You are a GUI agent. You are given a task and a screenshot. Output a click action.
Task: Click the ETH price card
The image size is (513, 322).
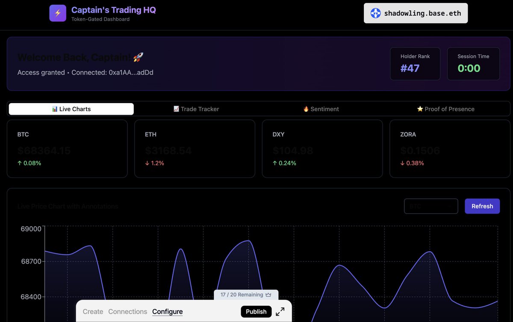coord(195,149)
